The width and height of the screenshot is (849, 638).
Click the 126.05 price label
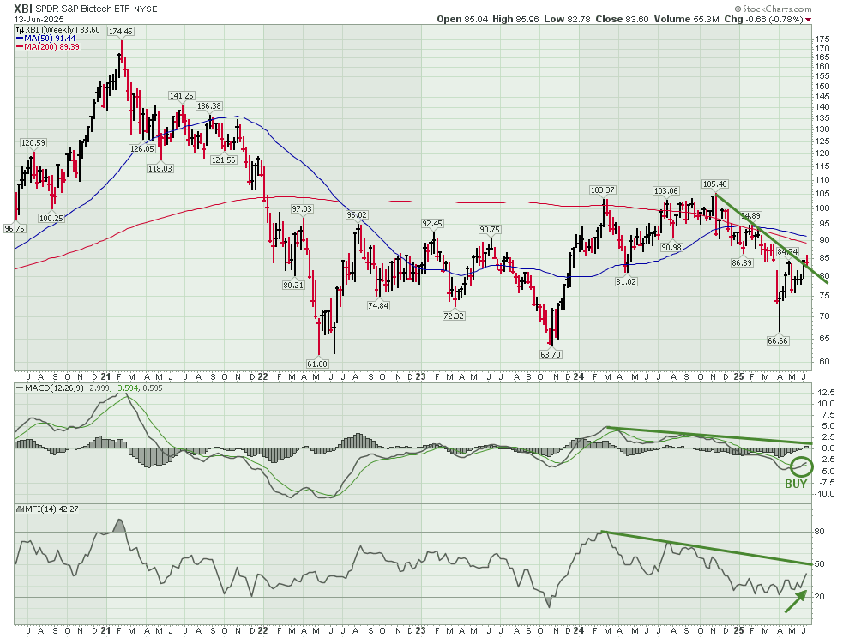pyautogui.click(x=142, y=148)
